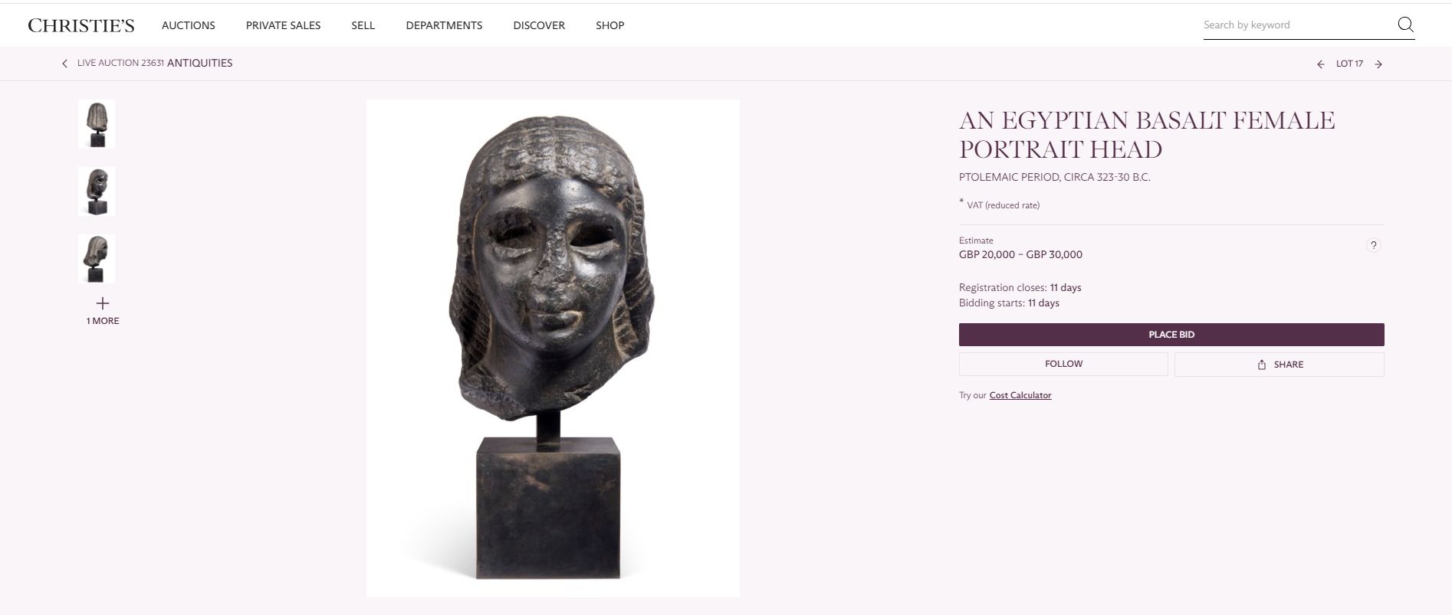This screenshot has height=615, width=1452.
Task: Open the Auctions menu
Action: click(189, 25)
